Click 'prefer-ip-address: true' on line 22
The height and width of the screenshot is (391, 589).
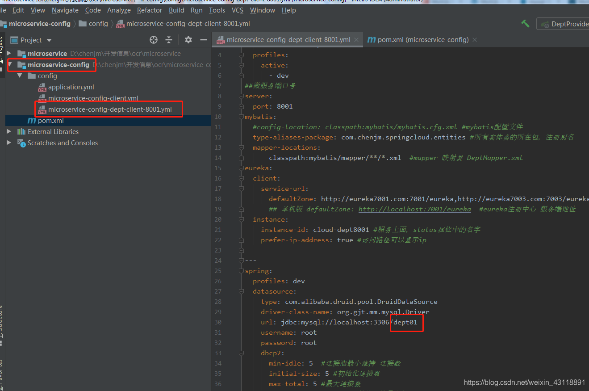click(307, 240)
